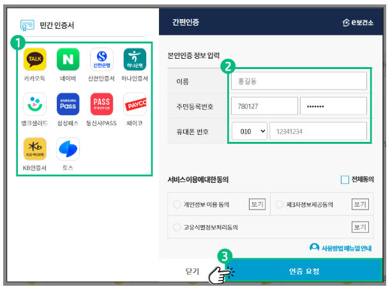Choose PAYCO authentication icon

tap(135, 104)
